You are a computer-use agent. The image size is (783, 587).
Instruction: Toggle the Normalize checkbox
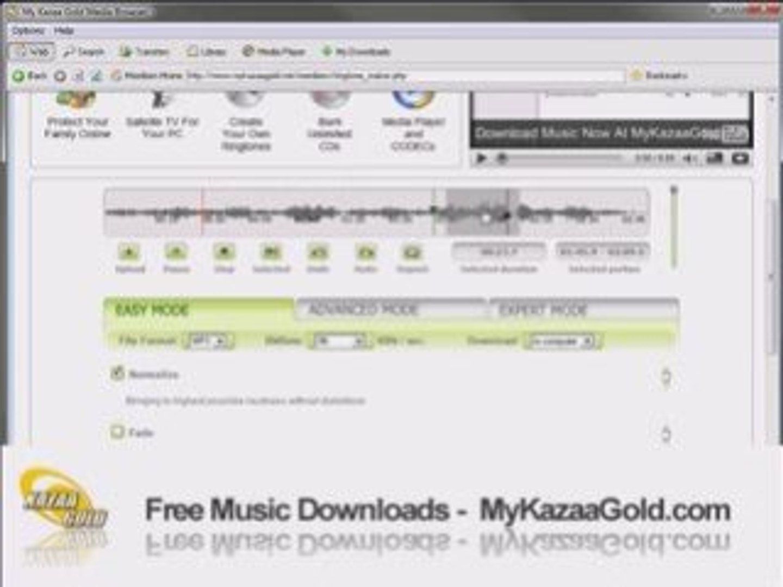point(117,373)
